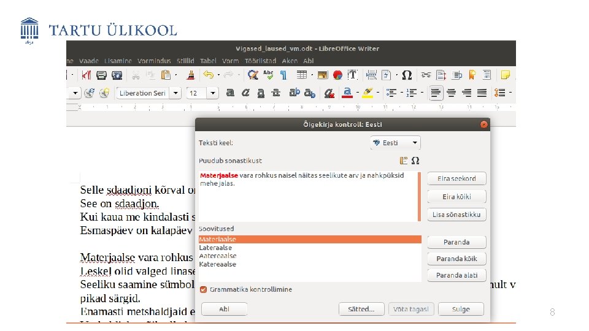Click the New Style globe icon
Image resolution: width=589 pixels, height=331 pixels.
104,93
